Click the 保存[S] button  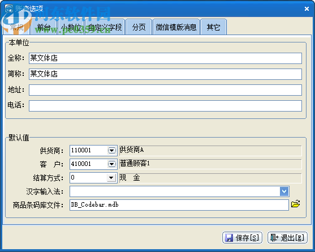click(242, 237)
